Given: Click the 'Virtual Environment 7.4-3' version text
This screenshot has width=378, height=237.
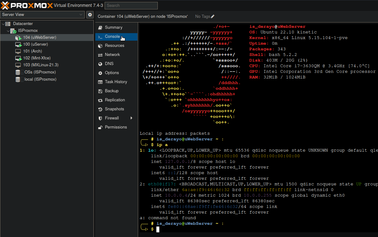Looking at the screenshot, I should (x=78, y=5).
